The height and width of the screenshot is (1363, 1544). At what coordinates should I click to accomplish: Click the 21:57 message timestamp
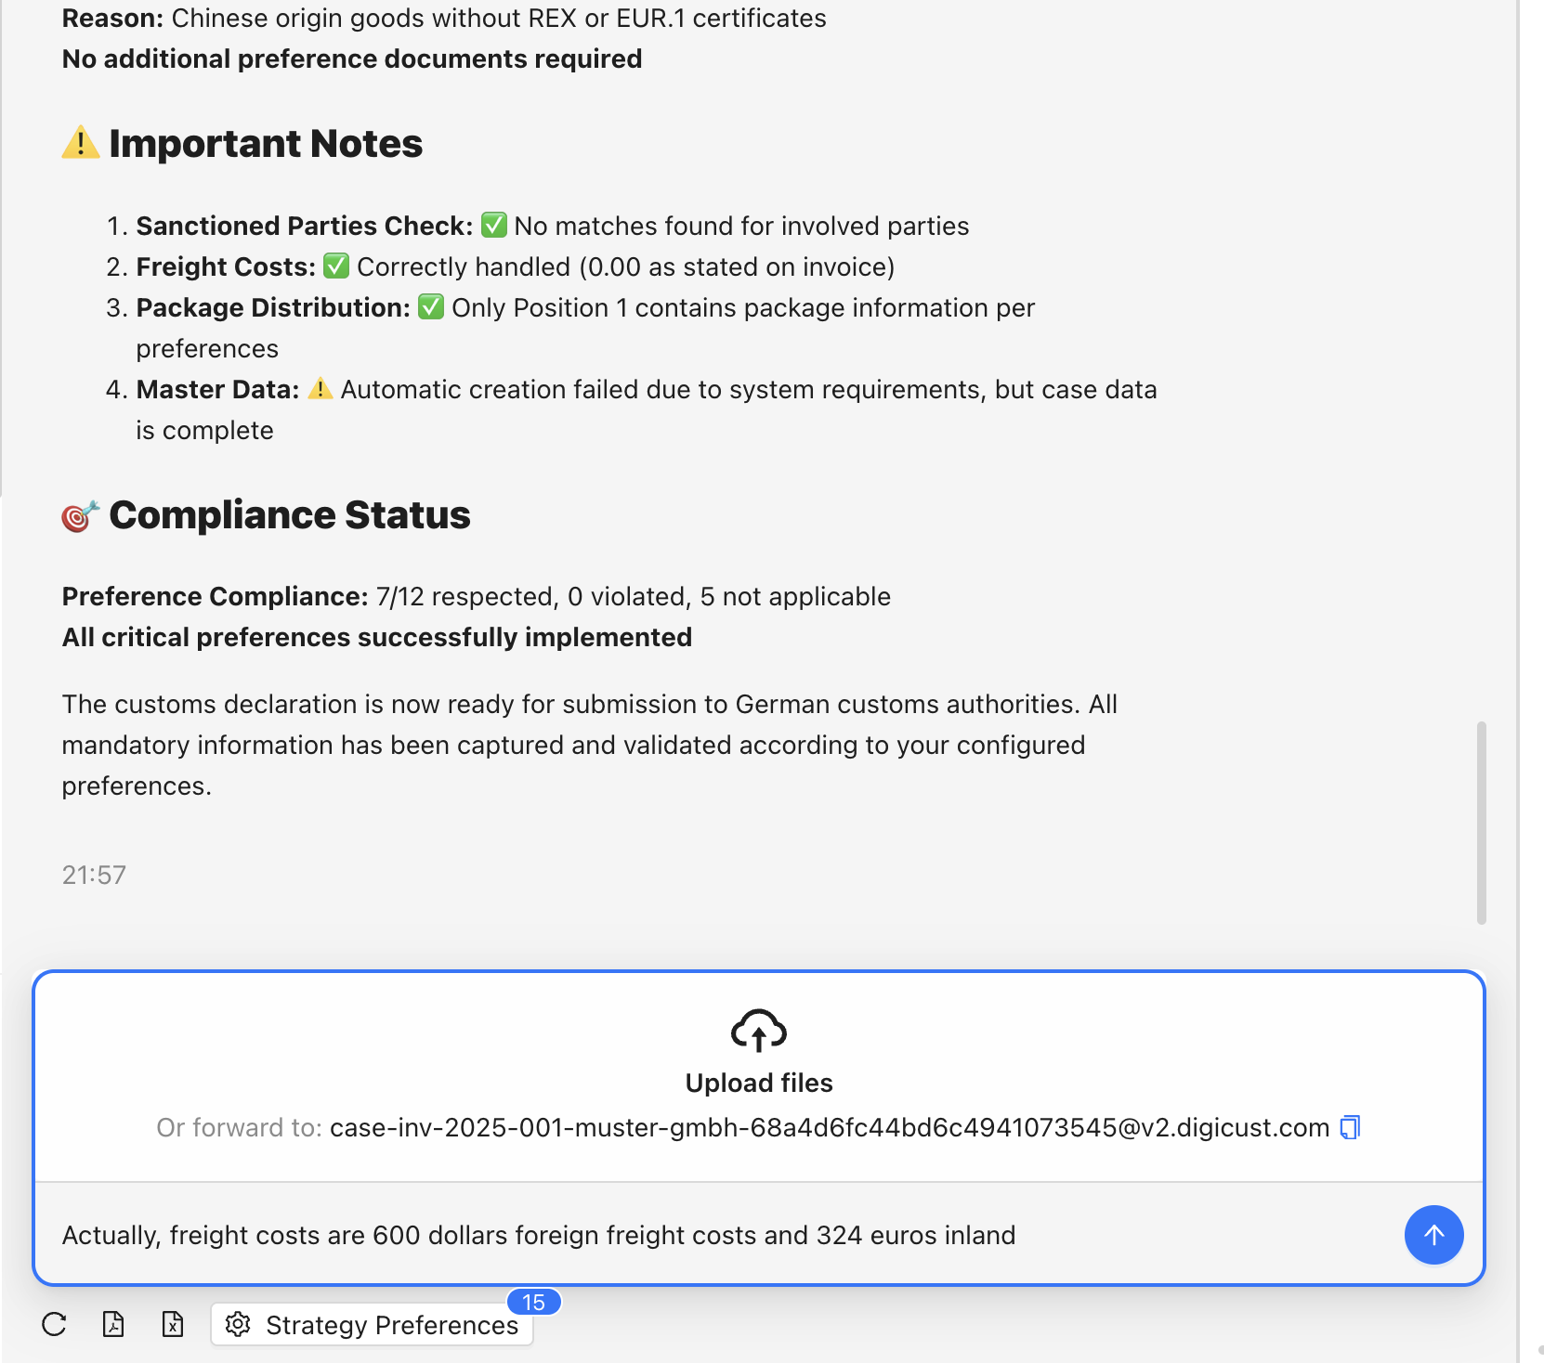pos(94,875)
